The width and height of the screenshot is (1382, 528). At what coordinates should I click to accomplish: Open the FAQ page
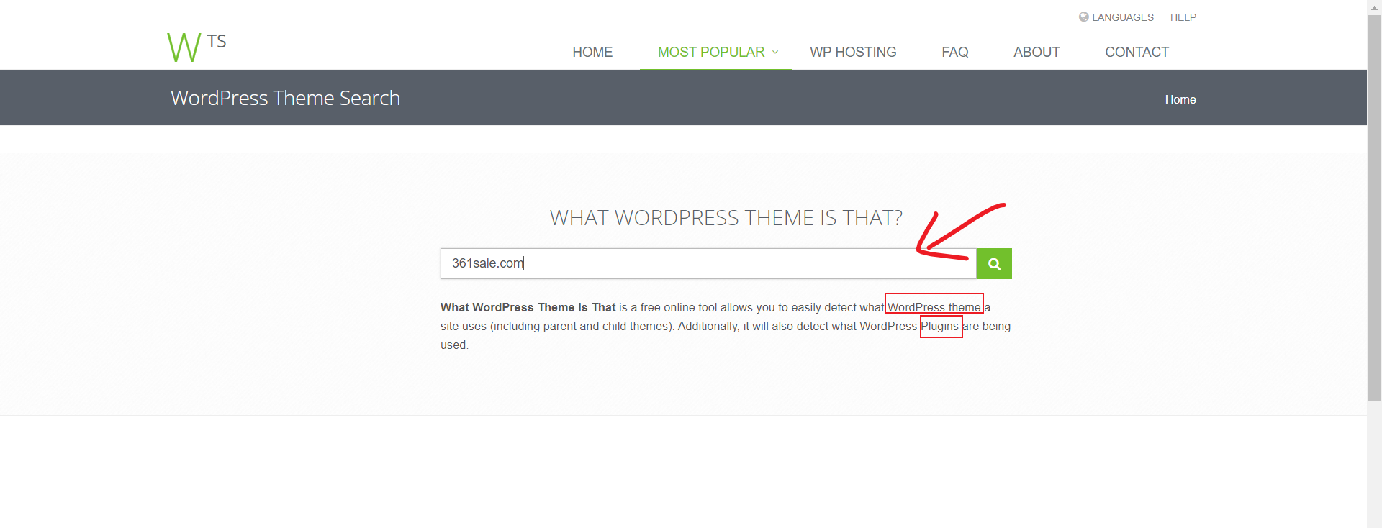[955, 52]
